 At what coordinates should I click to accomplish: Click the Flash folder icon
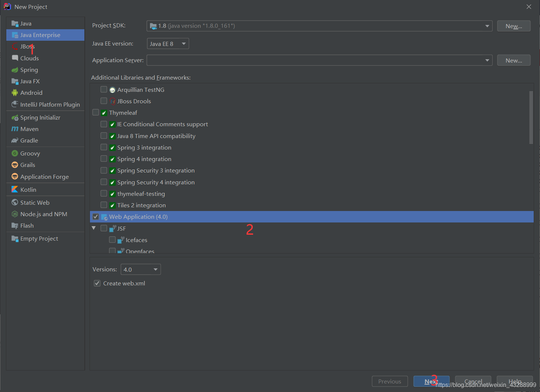15,226
